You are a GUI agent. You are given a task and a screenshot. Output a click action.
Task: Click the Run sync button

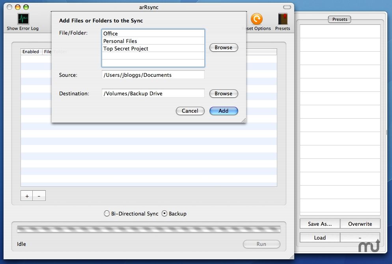pyautogui.click(x=261, y=244)
